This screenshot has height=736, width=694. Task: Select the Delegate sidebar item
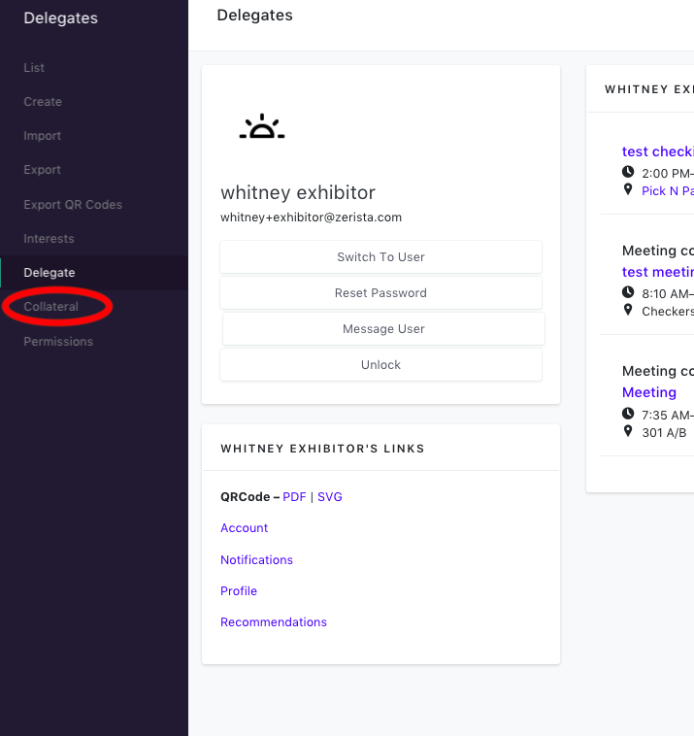click(x=50, y=273)
